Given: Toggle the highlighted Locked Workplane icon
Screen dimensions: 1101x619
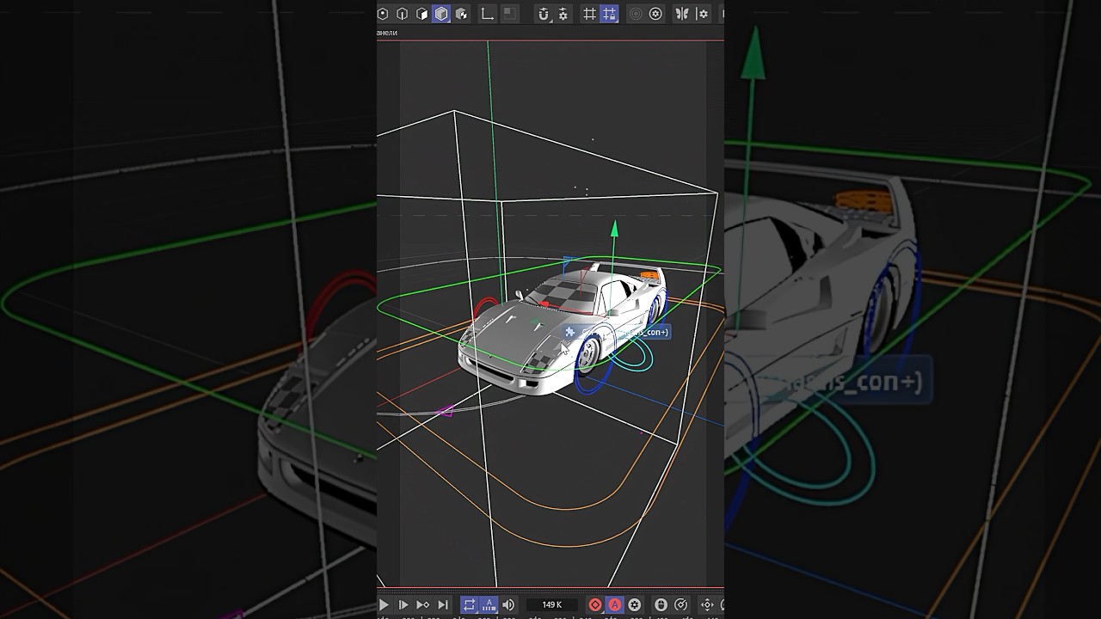Looking at the screenshot, I should 609,14.
